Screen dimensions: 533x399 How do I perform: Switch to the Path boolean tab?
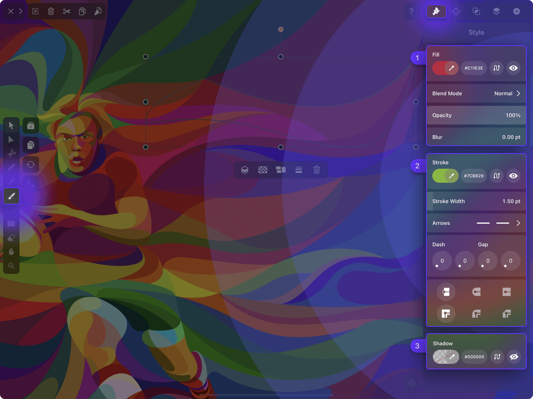476,11
